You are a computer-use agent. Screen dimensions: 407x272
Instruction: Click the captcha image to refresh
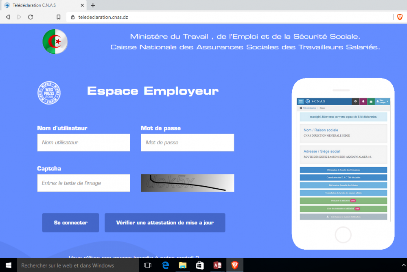pos(187,183)
